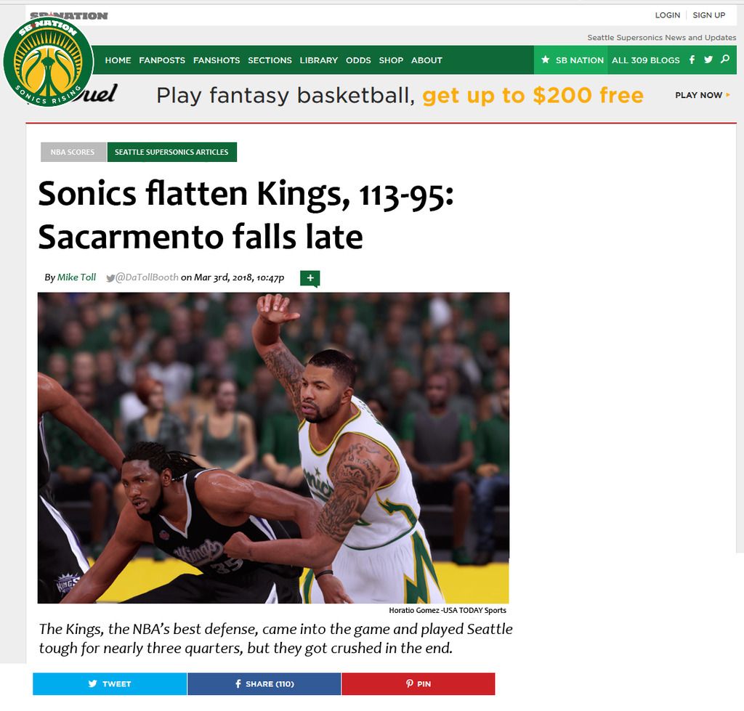Click the green plus button near the byline
The height and width of the screenshot is (711, 744).
[310, 278]
